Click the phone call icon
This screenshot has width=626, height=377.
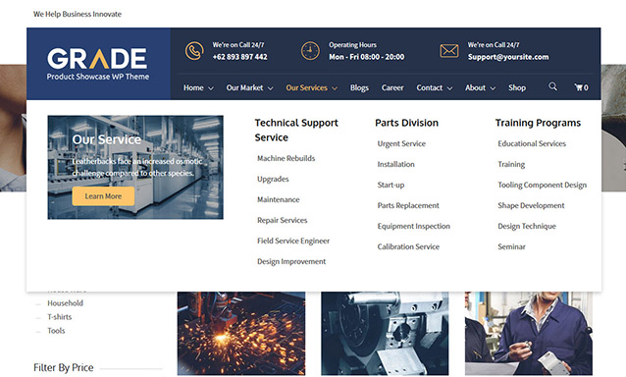click(x=194, y=51)
